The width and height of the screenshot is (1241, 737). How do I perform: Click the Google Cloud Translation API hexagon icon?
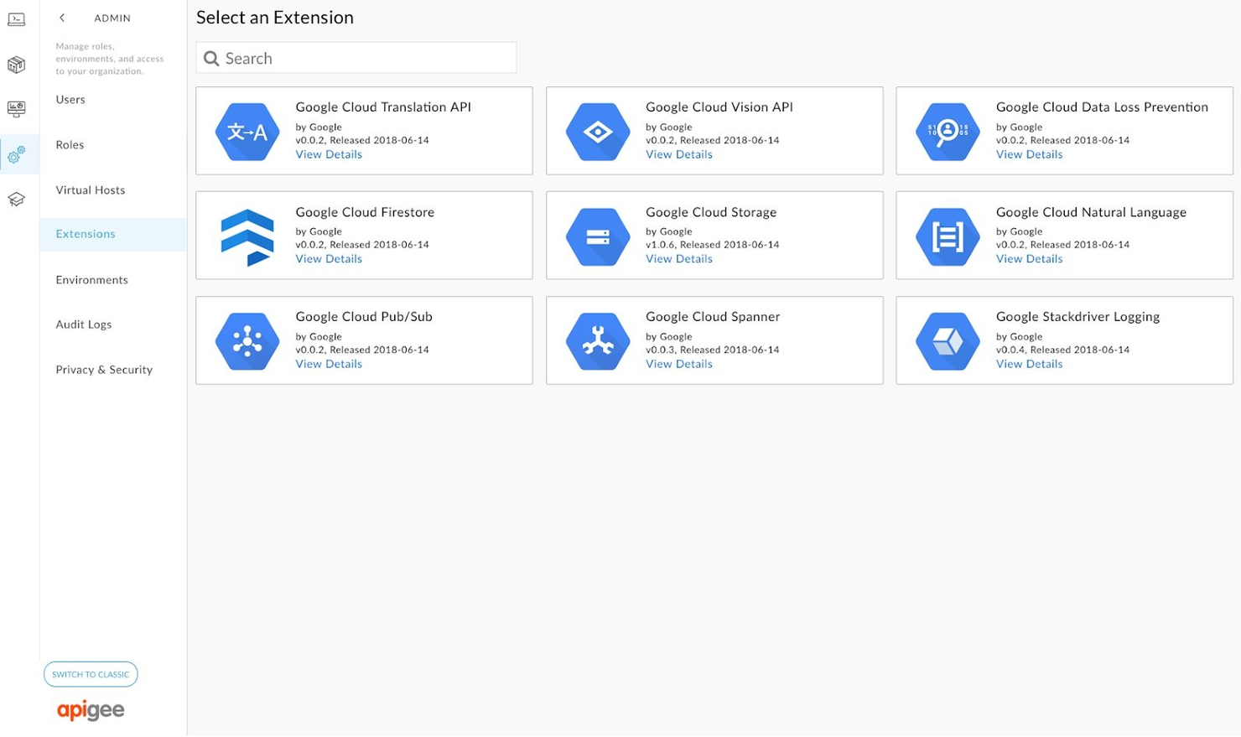(247, 131)
